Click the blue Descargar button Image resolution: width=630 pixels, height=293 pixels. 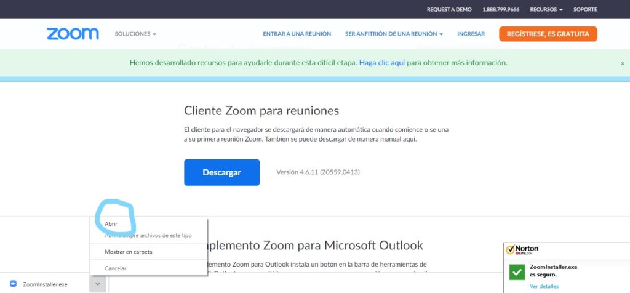221,172
